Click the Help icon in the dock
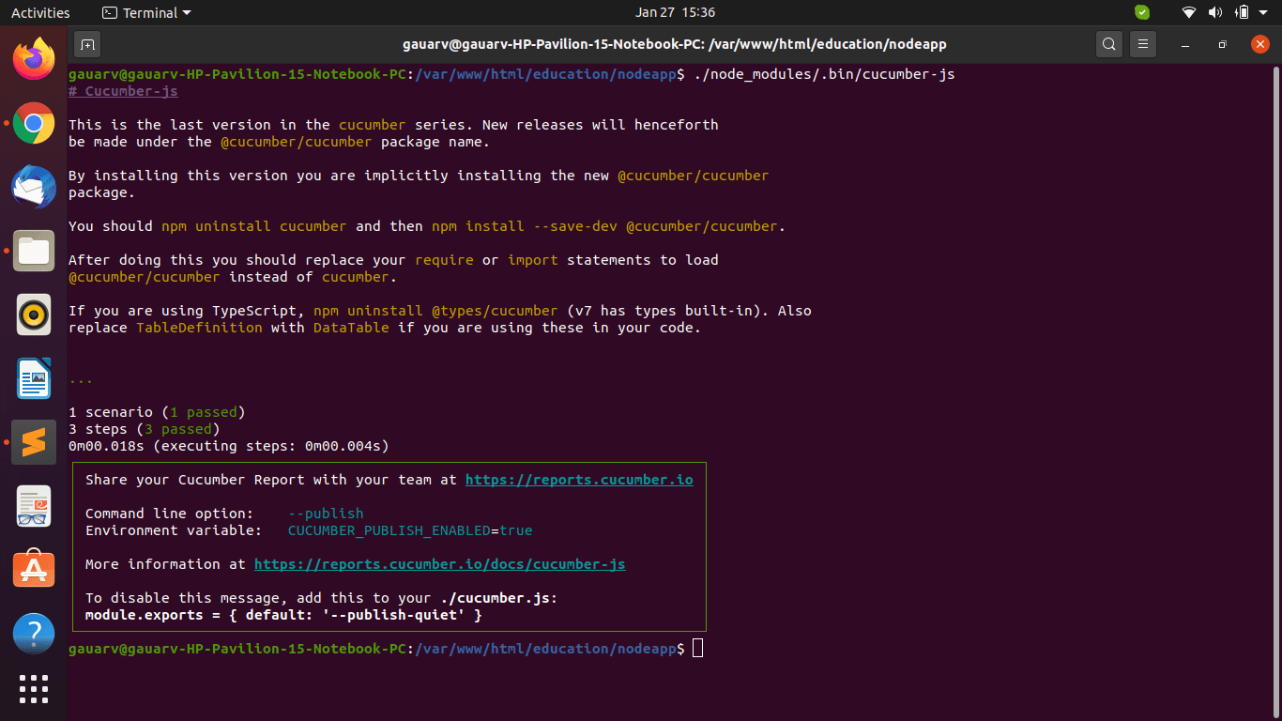The height and width of the screenshot is (721, 1282). [x=34, y=634]
